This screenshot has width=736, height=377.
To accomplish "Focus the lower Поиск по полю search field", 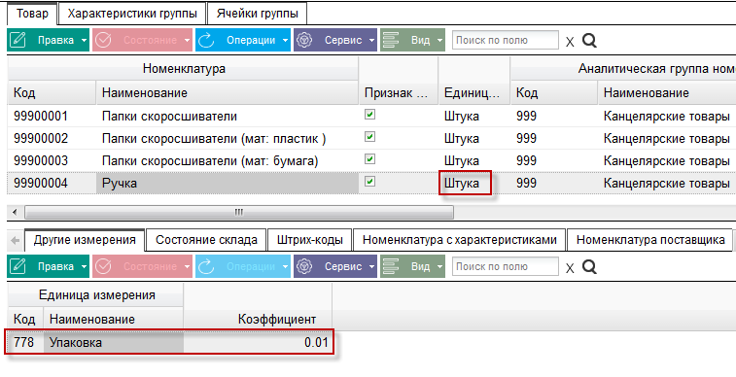I will 506,266.
